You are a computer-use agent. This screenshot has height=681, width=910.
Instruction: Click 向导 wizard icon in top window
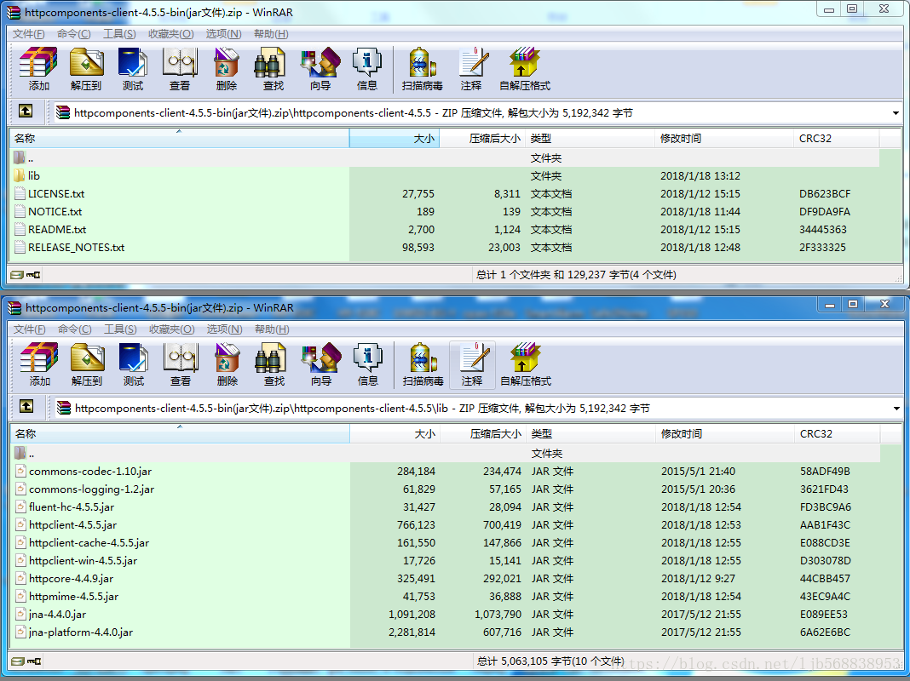(320, 69)
